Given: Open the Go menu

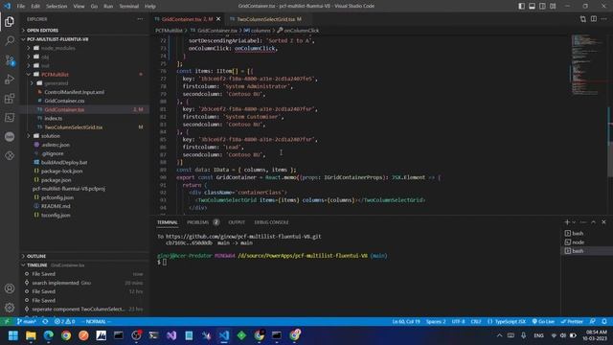Looking at the screenshot, I should [x=94, y=7].
